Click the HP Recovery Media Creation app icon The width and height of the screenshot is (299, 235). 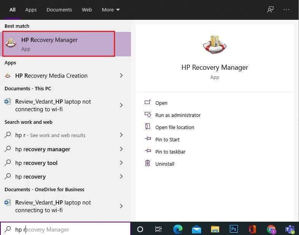click(x=8, y=76)
